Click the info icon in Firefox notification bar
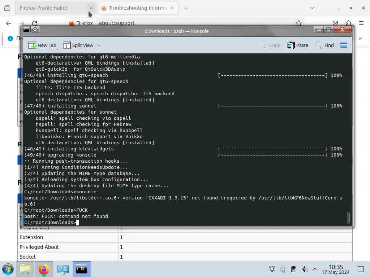This screenshot has width=370, height=277. [10, 38]
